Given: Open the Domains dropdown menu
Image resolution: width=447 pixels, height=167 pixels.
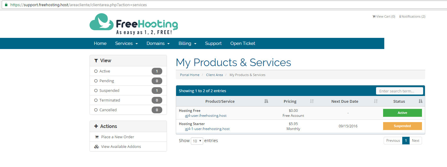Looking at the screenshot, I should (158, 43).
